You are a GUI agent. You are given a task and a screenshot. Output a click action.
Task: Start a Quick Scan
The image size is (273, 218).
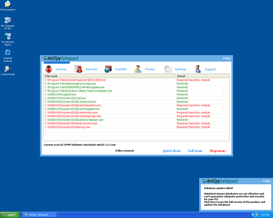pos(172,151)
